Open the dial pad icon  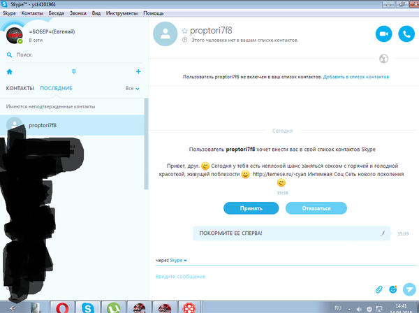point(73,71)
